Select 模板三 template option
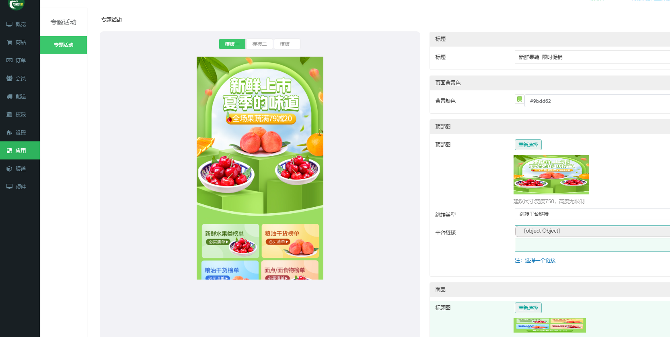Image resolution: width=670 pixels, height=337 pixels. pyautogui.click(x=287, y=44)
